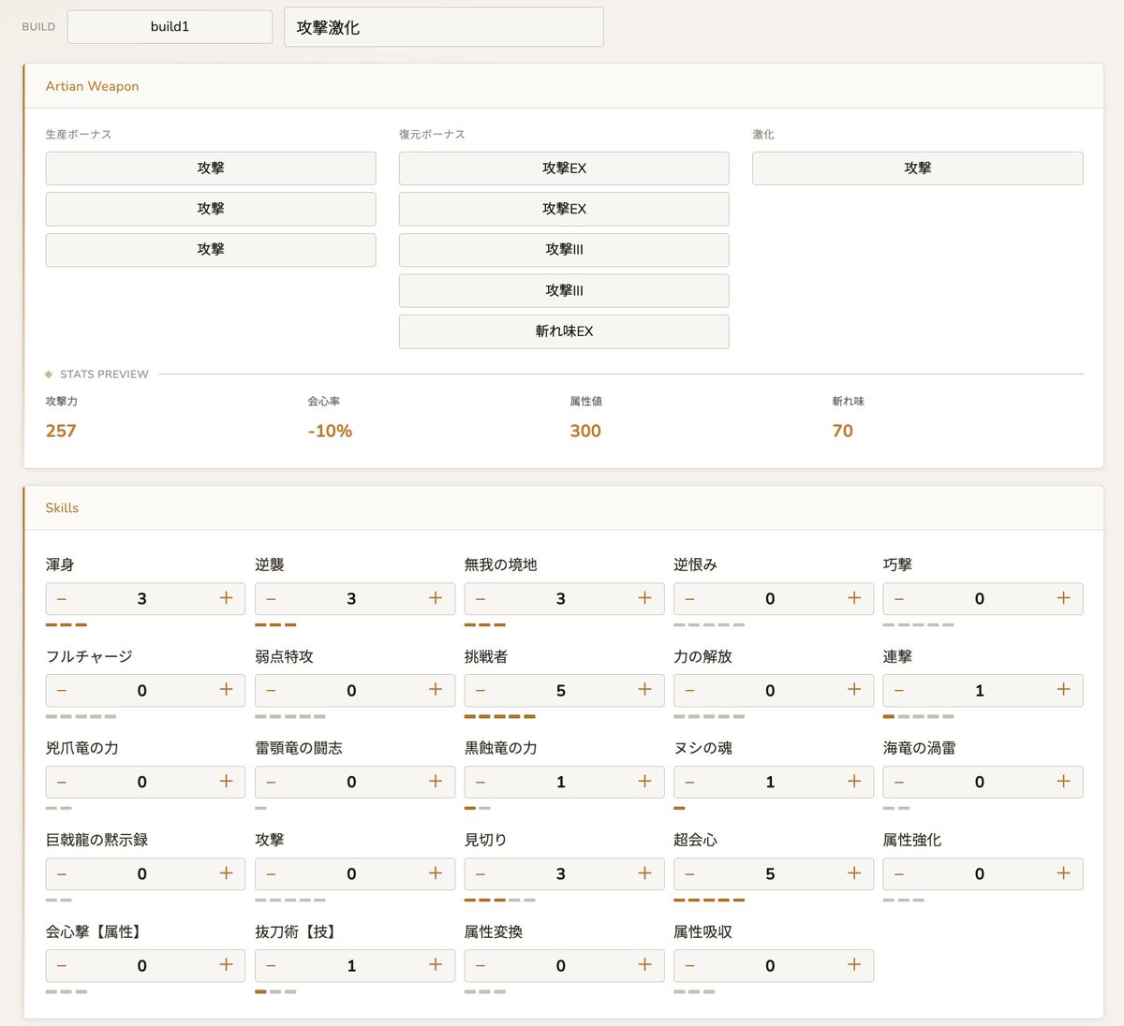Open 激化 攻撃 selector
This screenshot has height=1026, width=1124.
tap(918, 169)
